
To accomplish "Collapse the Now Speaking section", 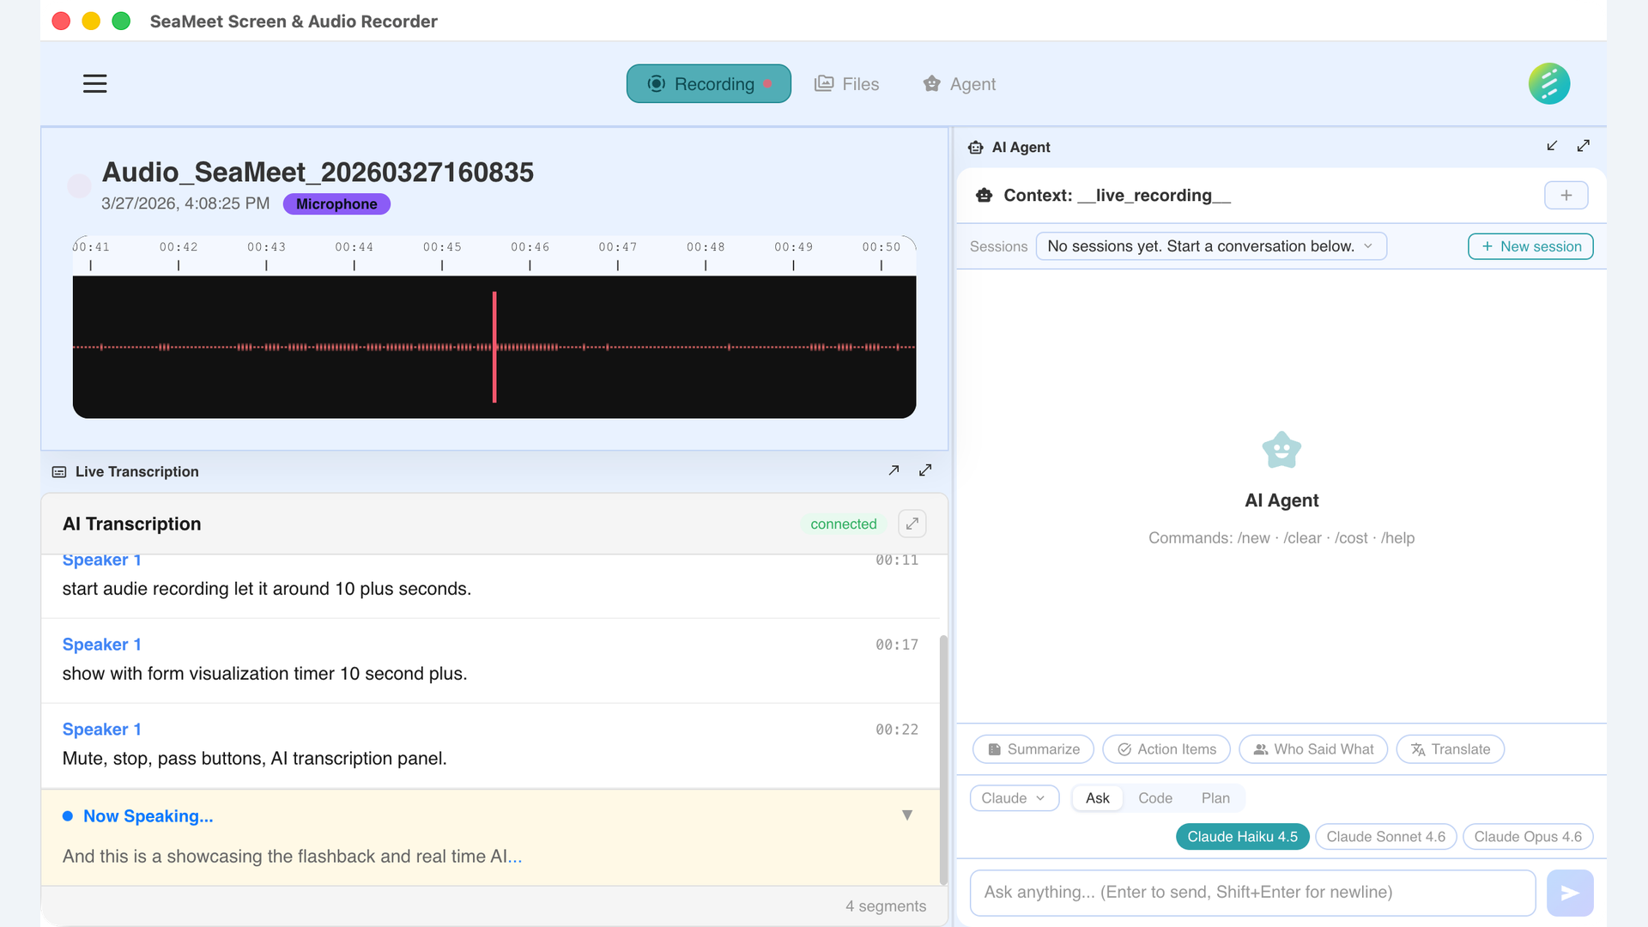I will click(906, 815).
